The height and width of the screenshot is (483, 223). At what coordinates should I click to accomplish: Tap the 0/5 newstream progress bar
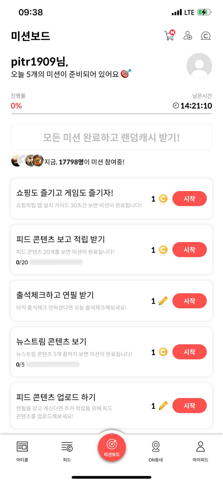pyautogui.click(x=53, y=364)
